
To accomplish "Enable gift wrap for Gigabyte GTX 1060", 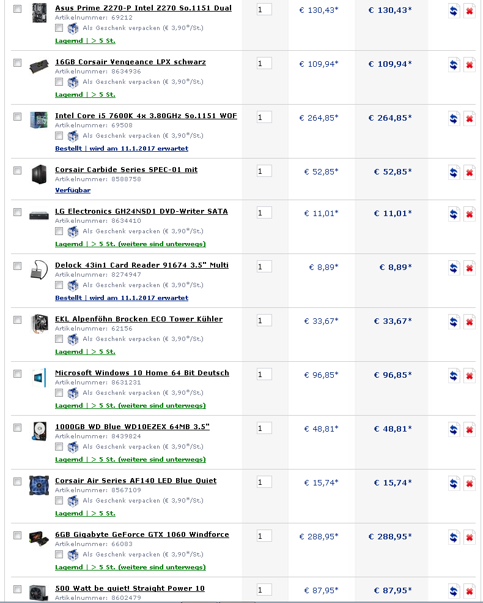I will 59,554.
